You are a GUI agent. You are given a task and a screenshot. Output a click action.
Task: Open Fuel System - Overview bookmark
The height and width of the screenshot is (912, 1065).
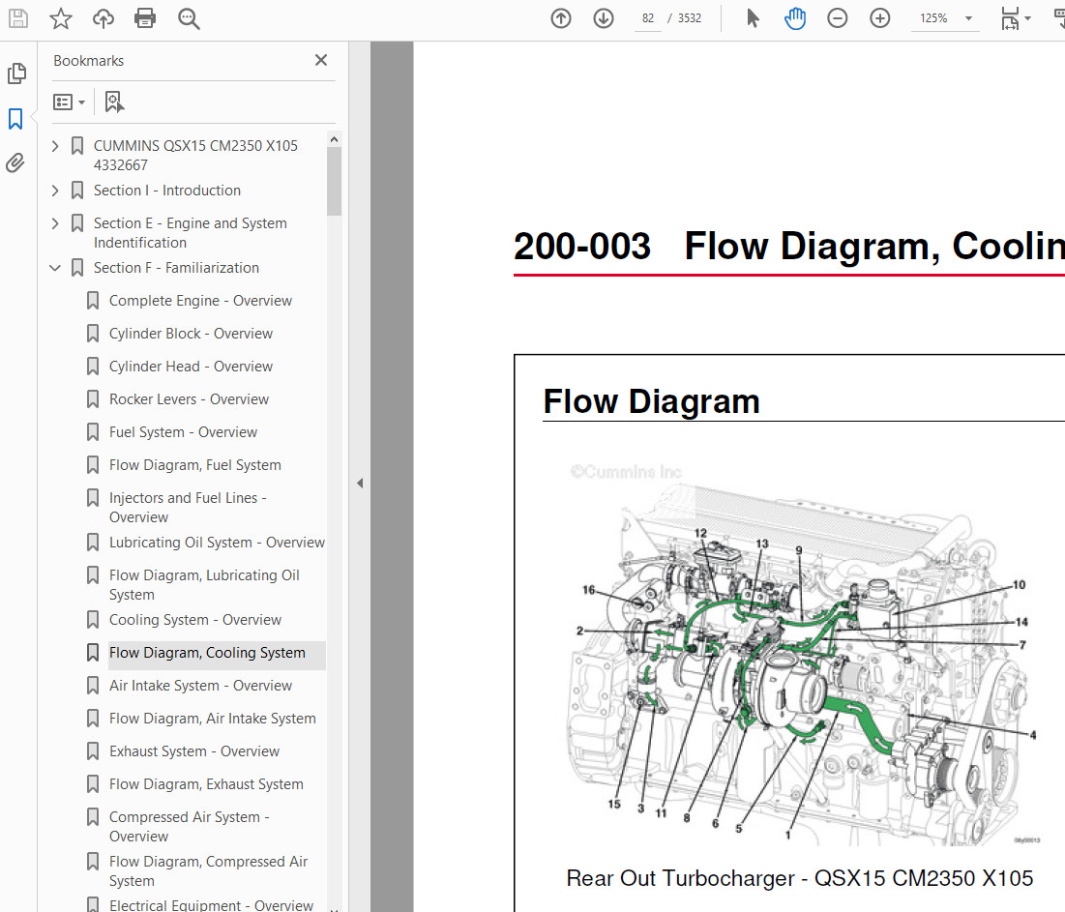(x=184, y=432)
